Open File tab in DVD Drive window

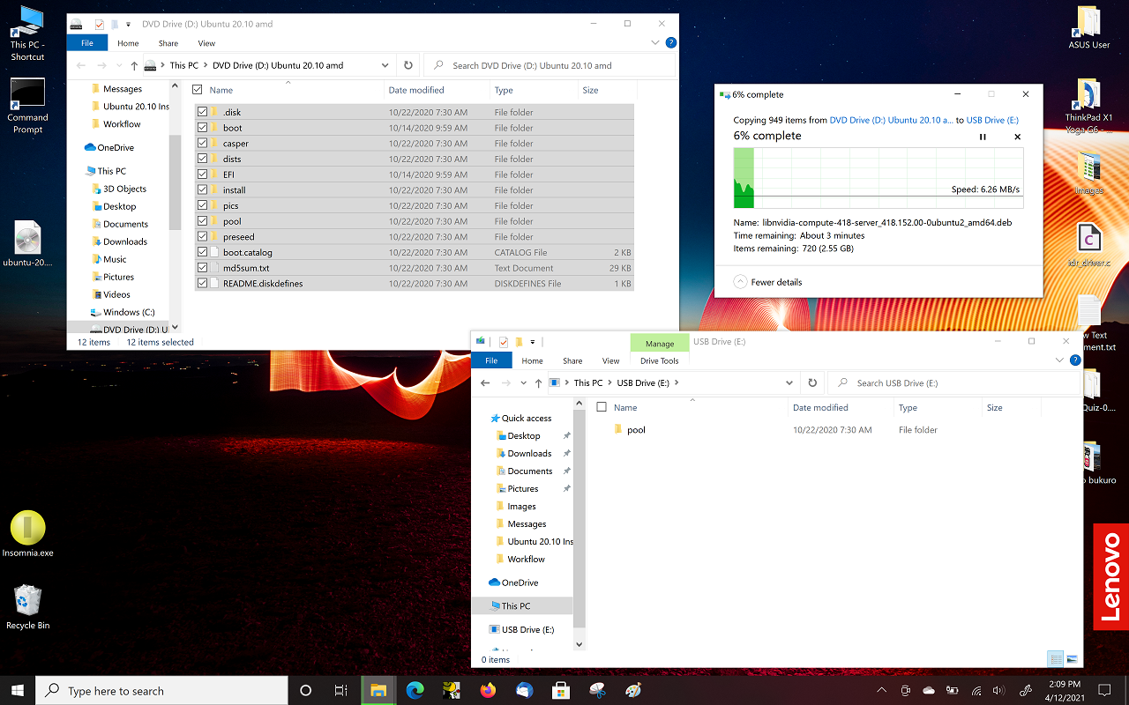coord(87,42)
